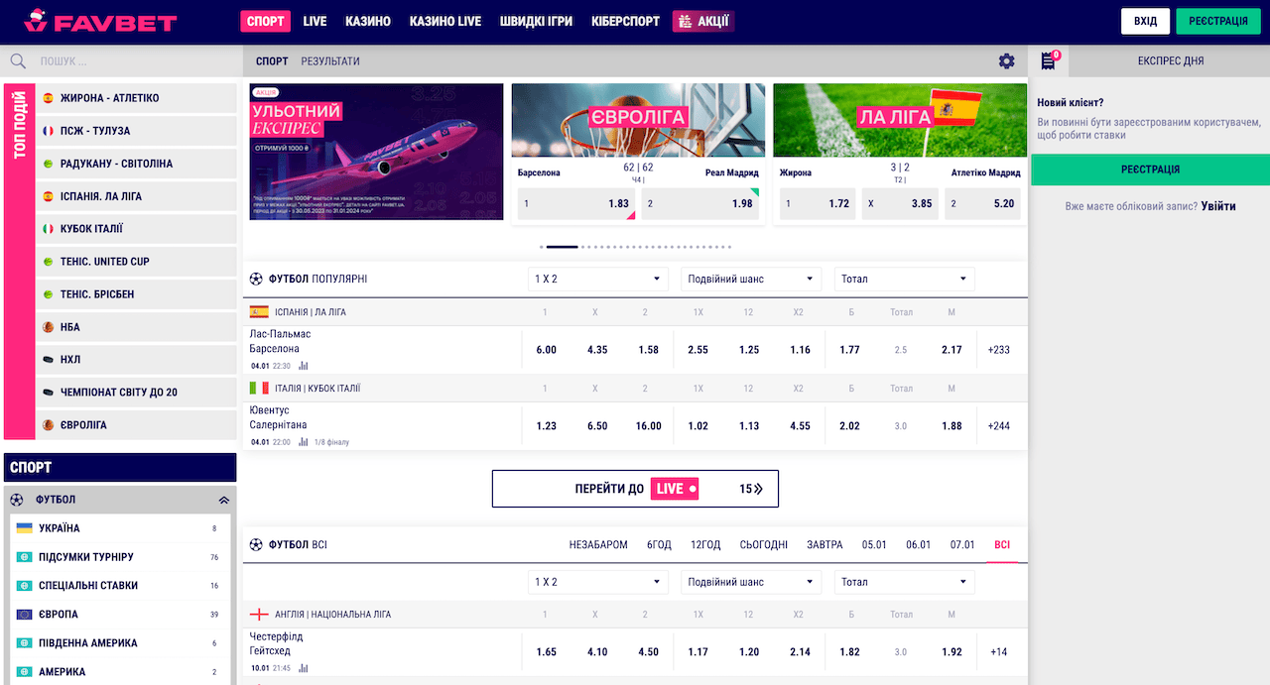
Task: Select the СЬОГОДНІ time filter tab
Action: (x=764, y=545)
